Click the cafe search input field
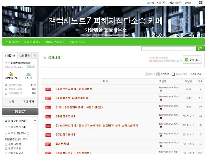The width and height of the screenshot is (207, 154). click(x=168, y=48)
